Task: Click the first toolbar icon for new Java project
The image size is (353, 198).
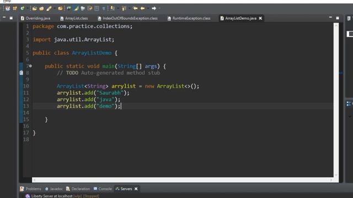Action: click(x=8, y=8)
